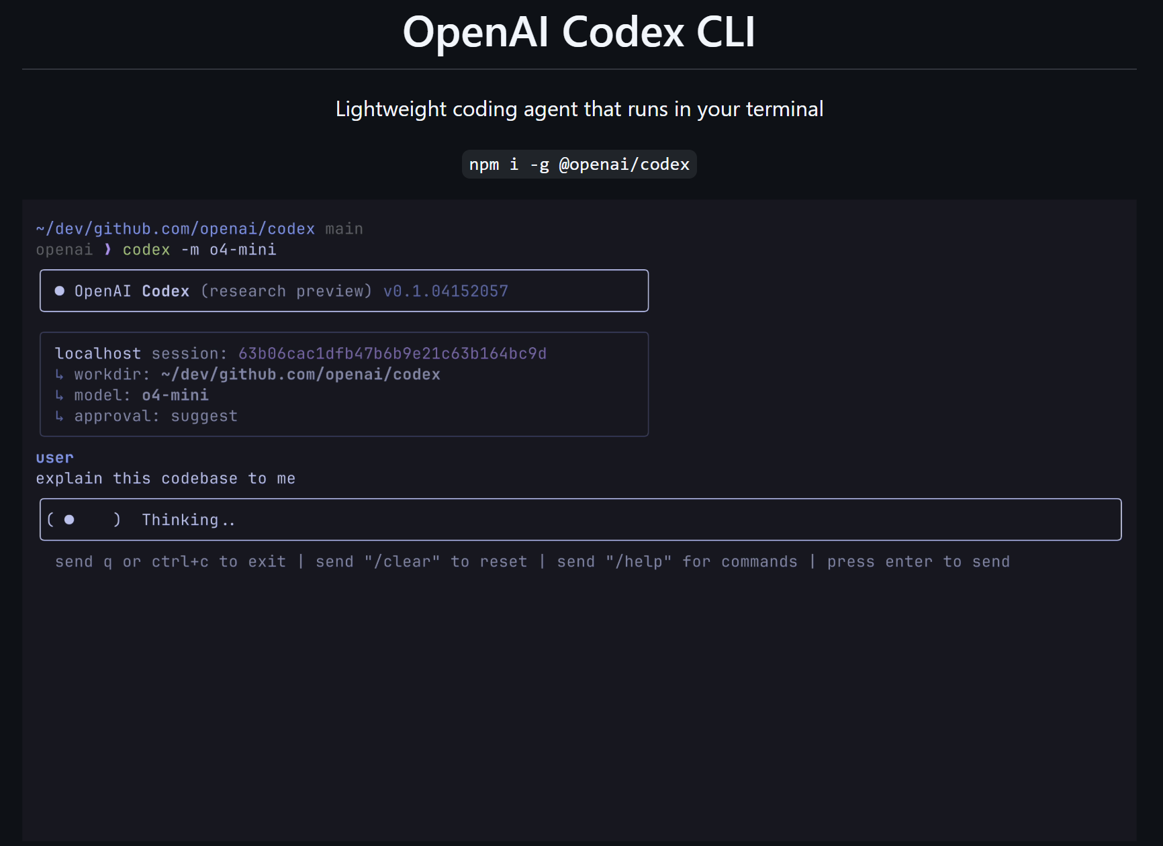Viewport: 1163px width, 846px height.
Task: Click the hint "press enter to send"
Action: coord(919,561)
